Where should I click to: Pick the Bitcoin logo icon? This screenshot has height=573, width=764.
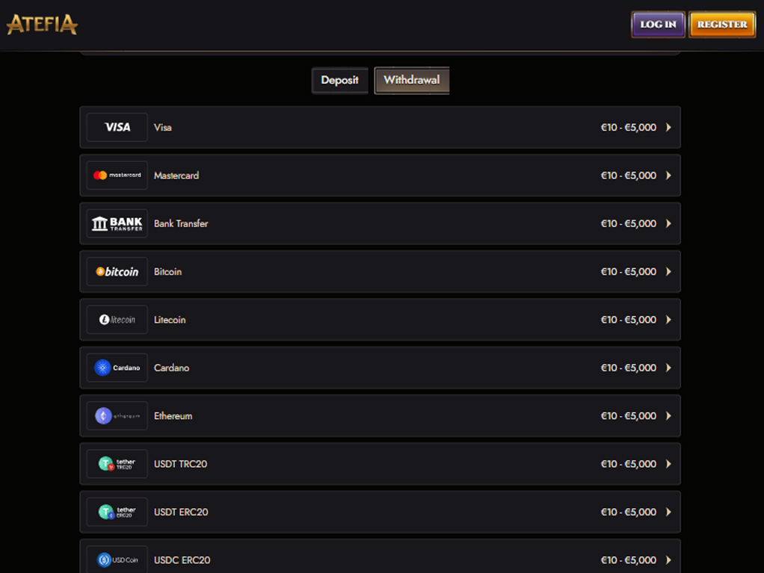(117, 272)
